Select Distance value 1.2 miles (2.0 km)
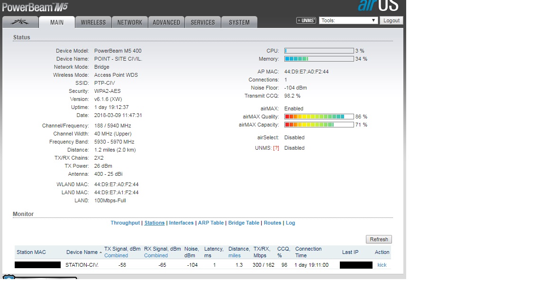This screenshot has height=307, width=546. coord(115,150)
